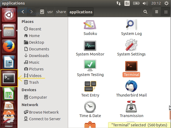Select the Time & Date clock icon
Screen dimensions: 171x128
pos(90,107)
